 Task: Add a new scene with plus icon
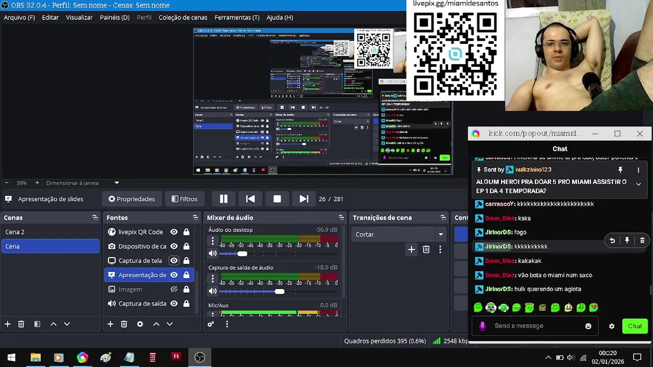coord(8,324)
